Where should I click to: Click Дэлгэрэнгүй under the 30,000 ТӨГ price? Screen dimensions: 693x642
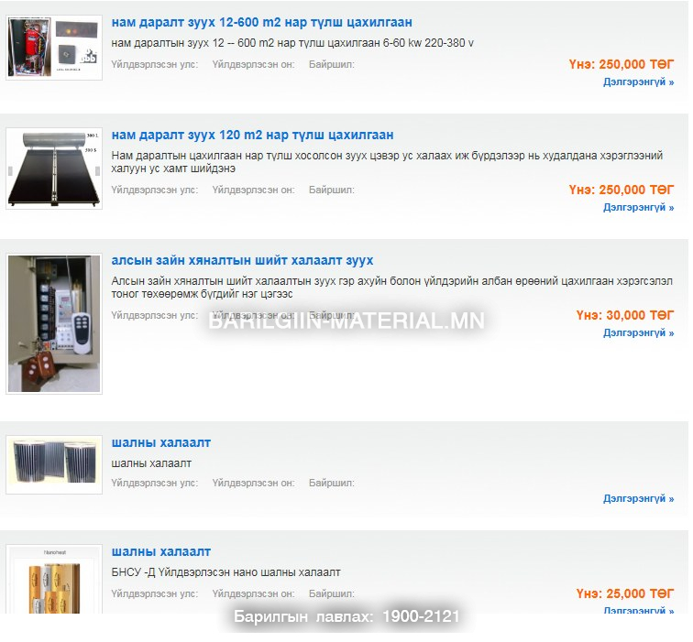[x=638, y=332]
